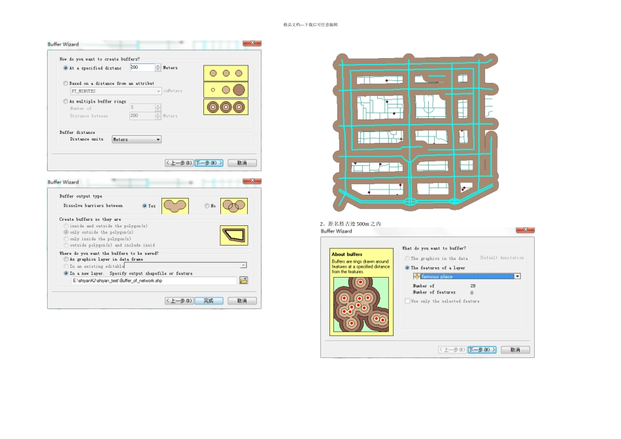This screenshot has height=439, width=621.
Task: Click the distance between rings field showing 200
Action: pyautogui.click(x=142, y=116)
